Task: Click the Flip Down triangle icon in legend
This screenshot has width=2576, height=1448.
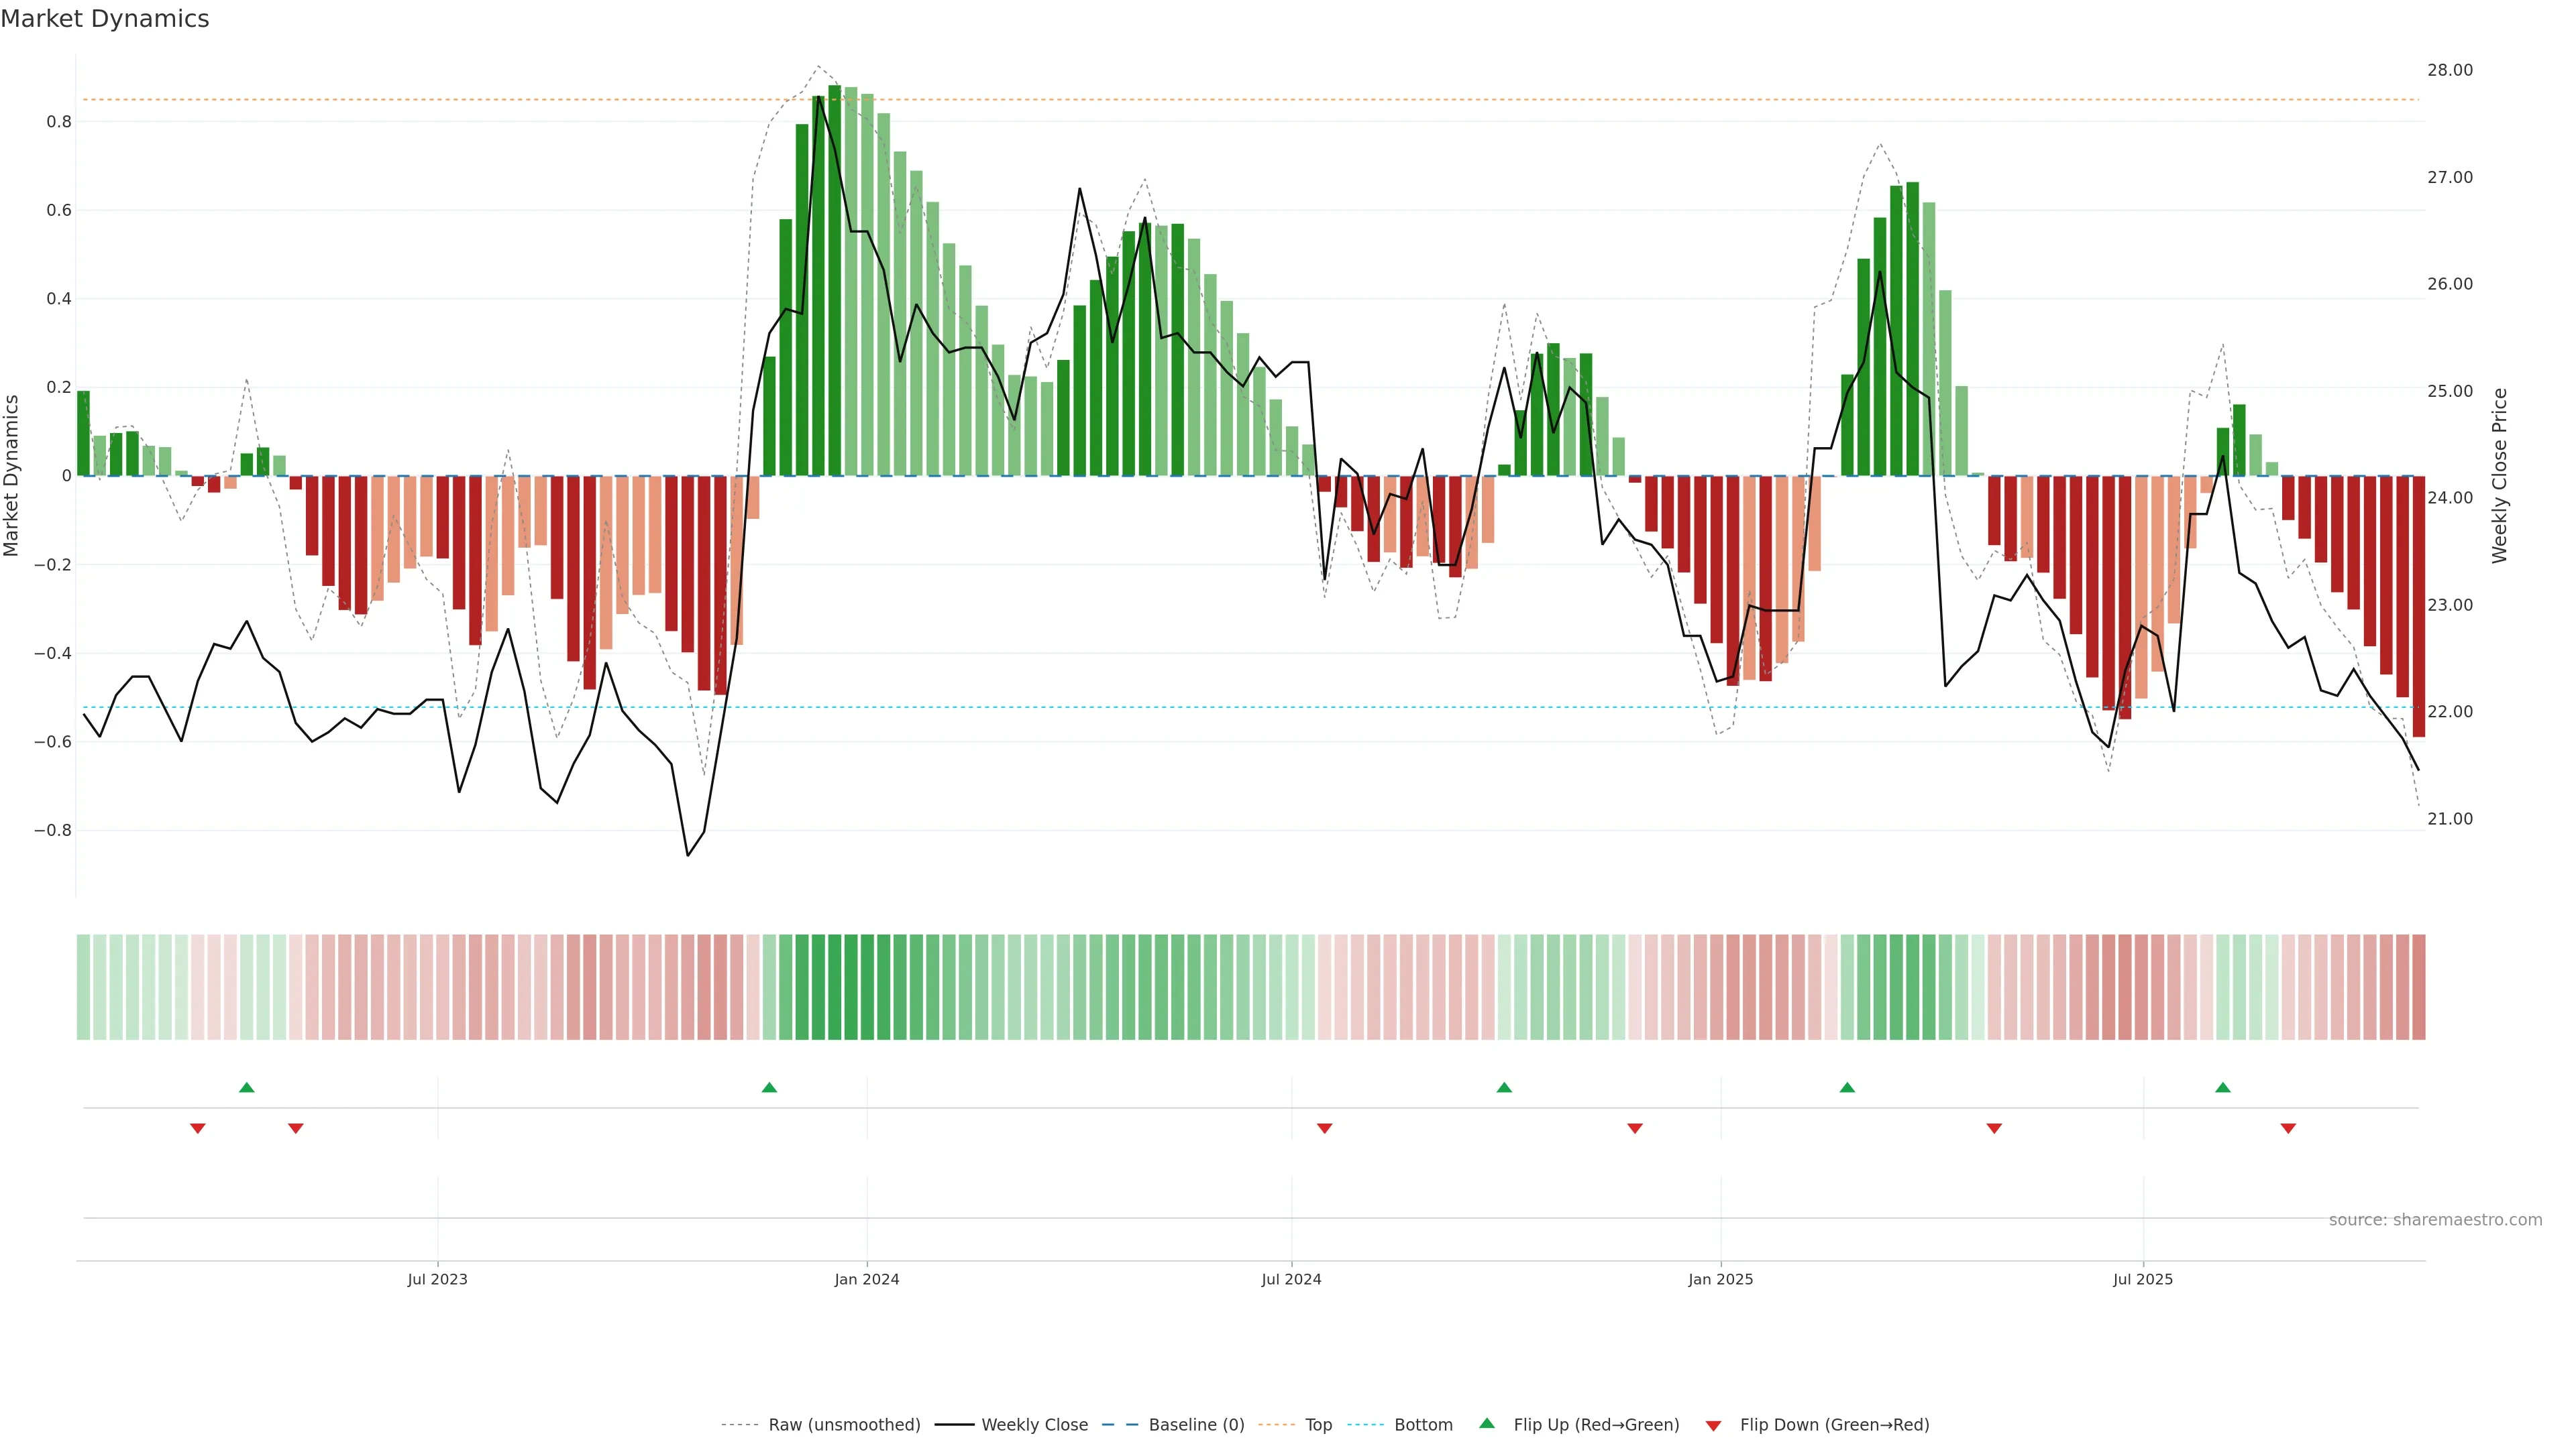Action: click(x=1713, y=1425)
